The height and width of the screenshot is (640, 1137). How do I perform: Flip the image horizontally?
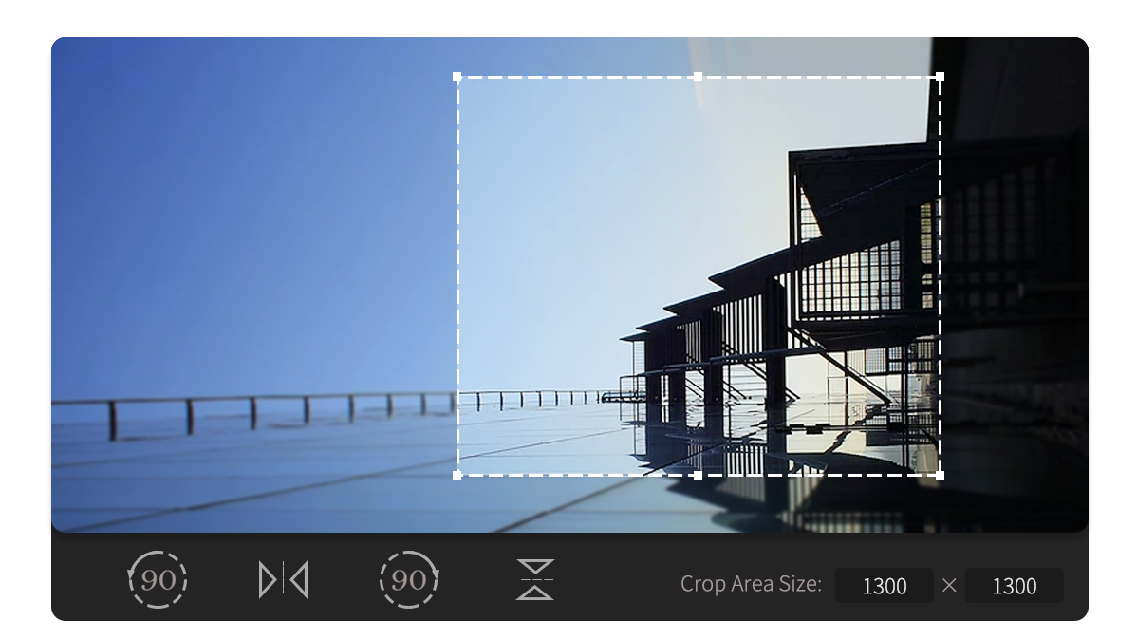284,580
